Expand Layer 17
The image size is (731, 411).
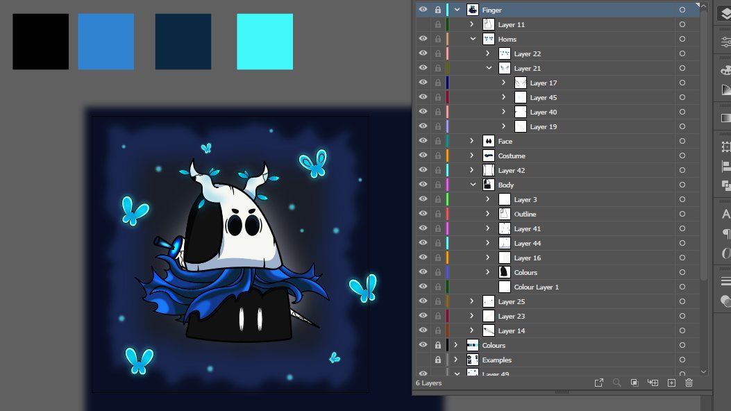(x=503, y=83)
